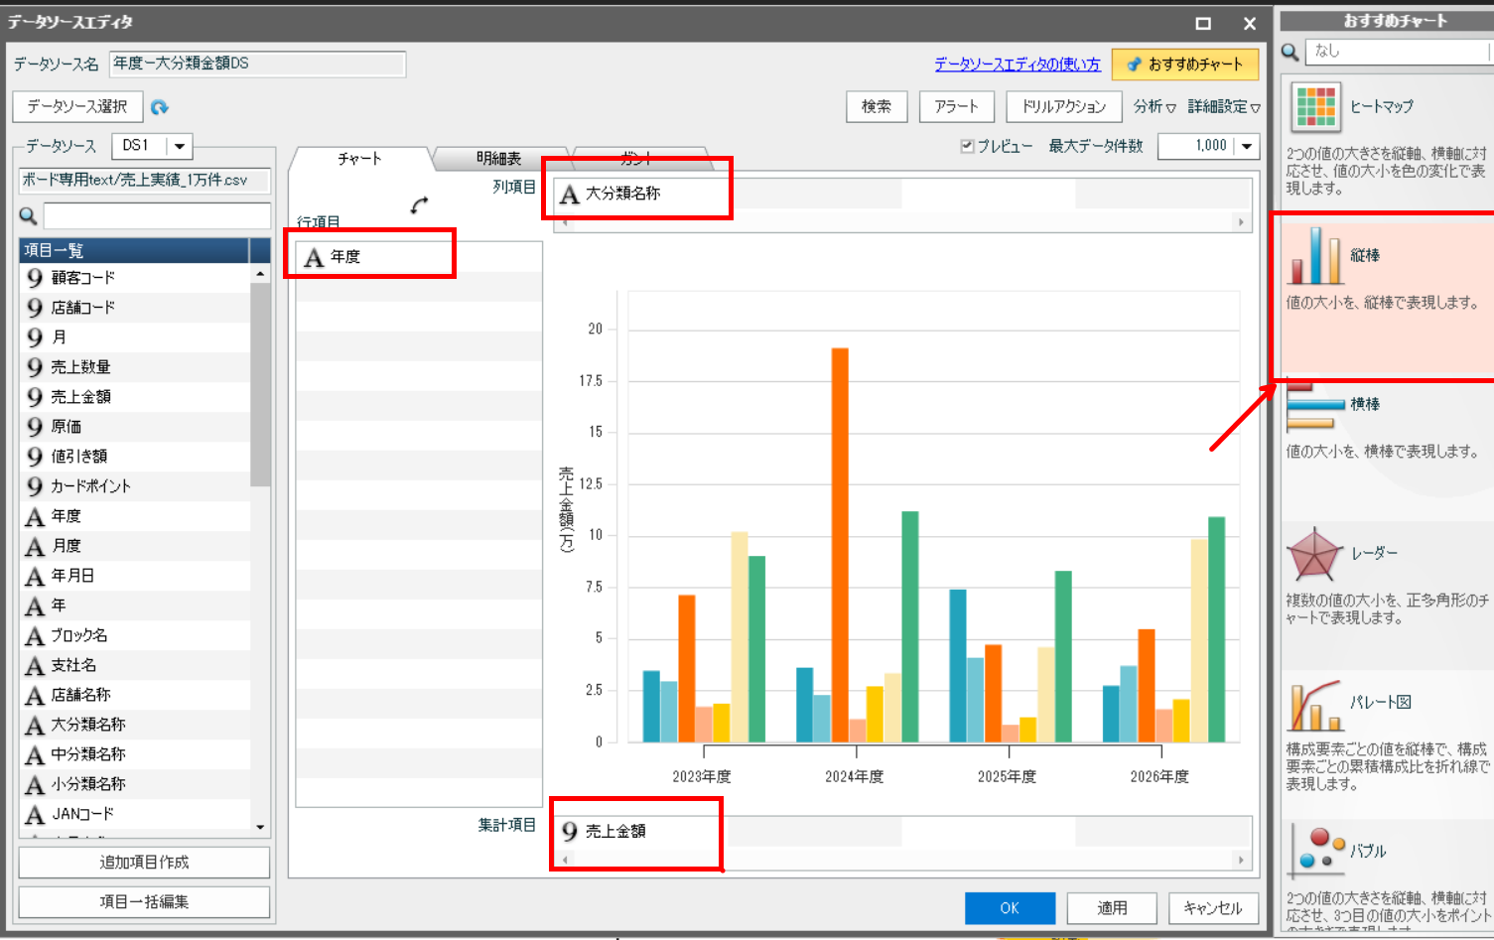Click the 追加項目作成 button
Screen dimensions: 1494x940
point(144,863)
